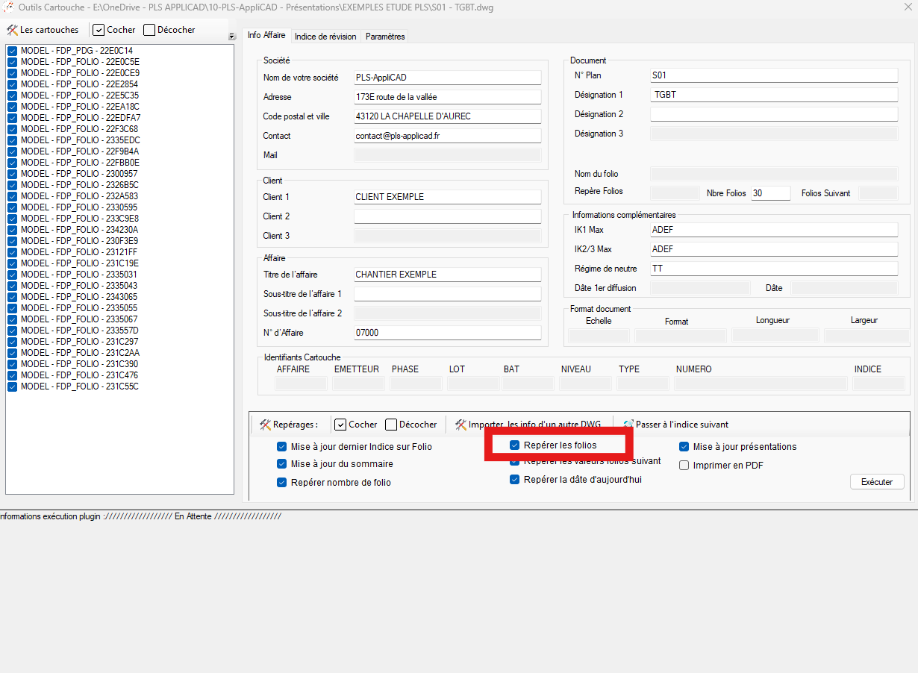The image size is (918, 673).
Task: Open the cartouches toolbar overflow arrow
Action: coord(231,37)
